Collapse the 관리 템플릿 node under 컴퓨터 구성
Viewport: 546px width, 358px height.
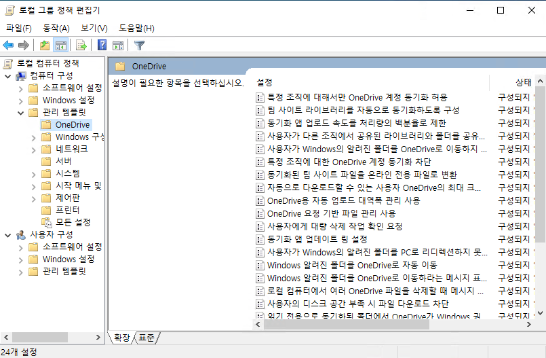tap(20, 113)
